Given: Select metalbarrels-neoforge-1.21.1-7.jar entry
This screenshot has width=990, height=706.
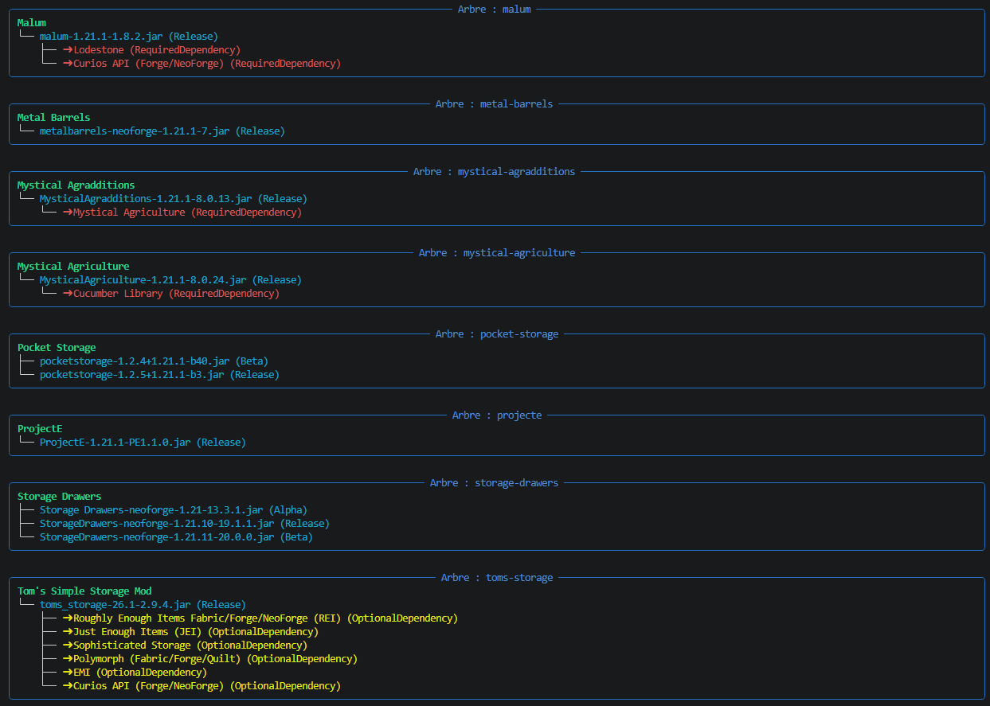Looking at the screenshot, I should click(162, 131).
